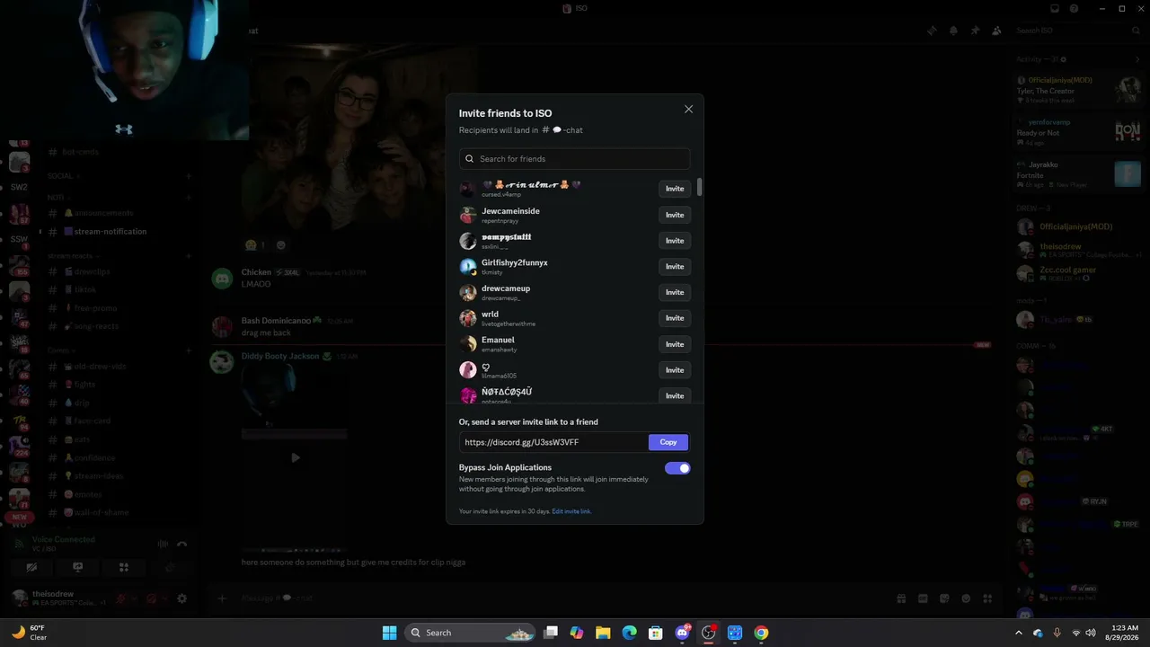Open the Apps launcher in message bar

click(987, 598)
